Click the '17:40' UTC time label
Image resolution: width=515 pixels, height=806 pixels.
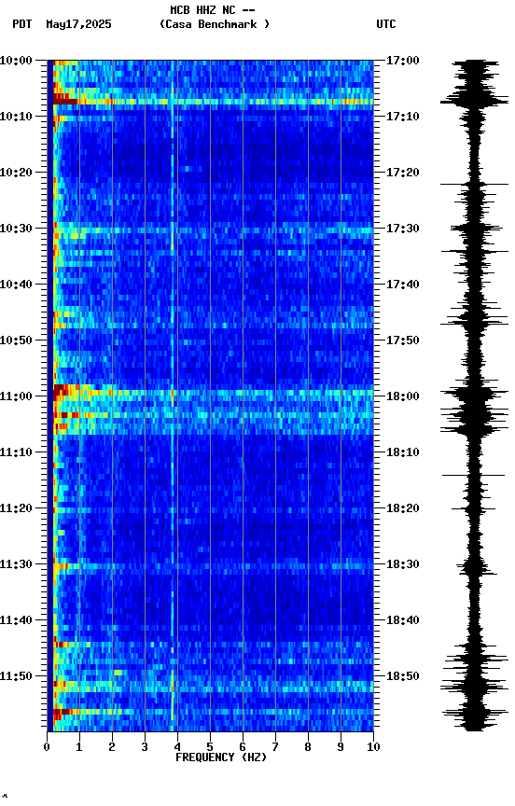[402, 285]
